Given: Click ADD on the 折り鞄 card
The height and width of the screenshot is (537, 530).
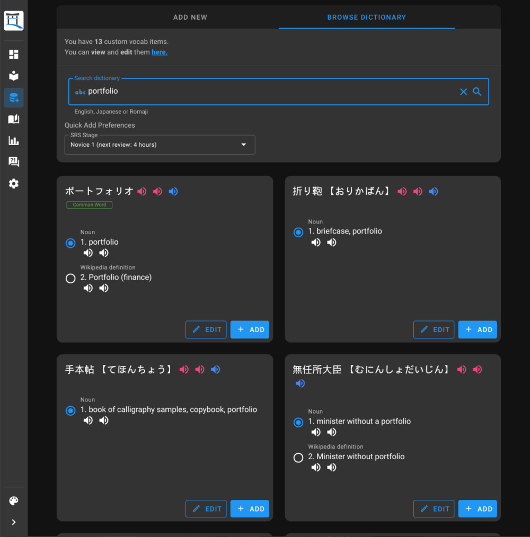Looking at the screenshot, I should click(478, 329).
